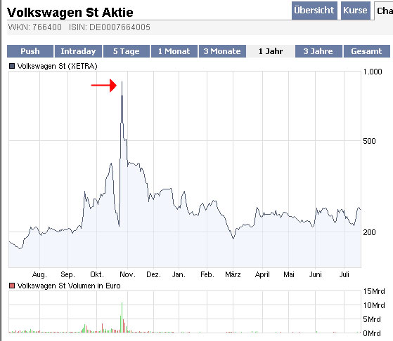This screenshot has height=341, width=393.
Task: Click the März axis label
Action: [233, 275]
